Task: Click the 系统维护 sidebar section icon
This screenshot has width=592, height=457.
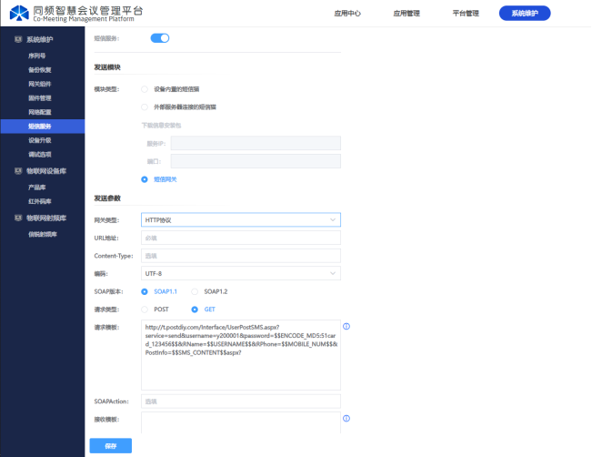Action: click(17, 41)
